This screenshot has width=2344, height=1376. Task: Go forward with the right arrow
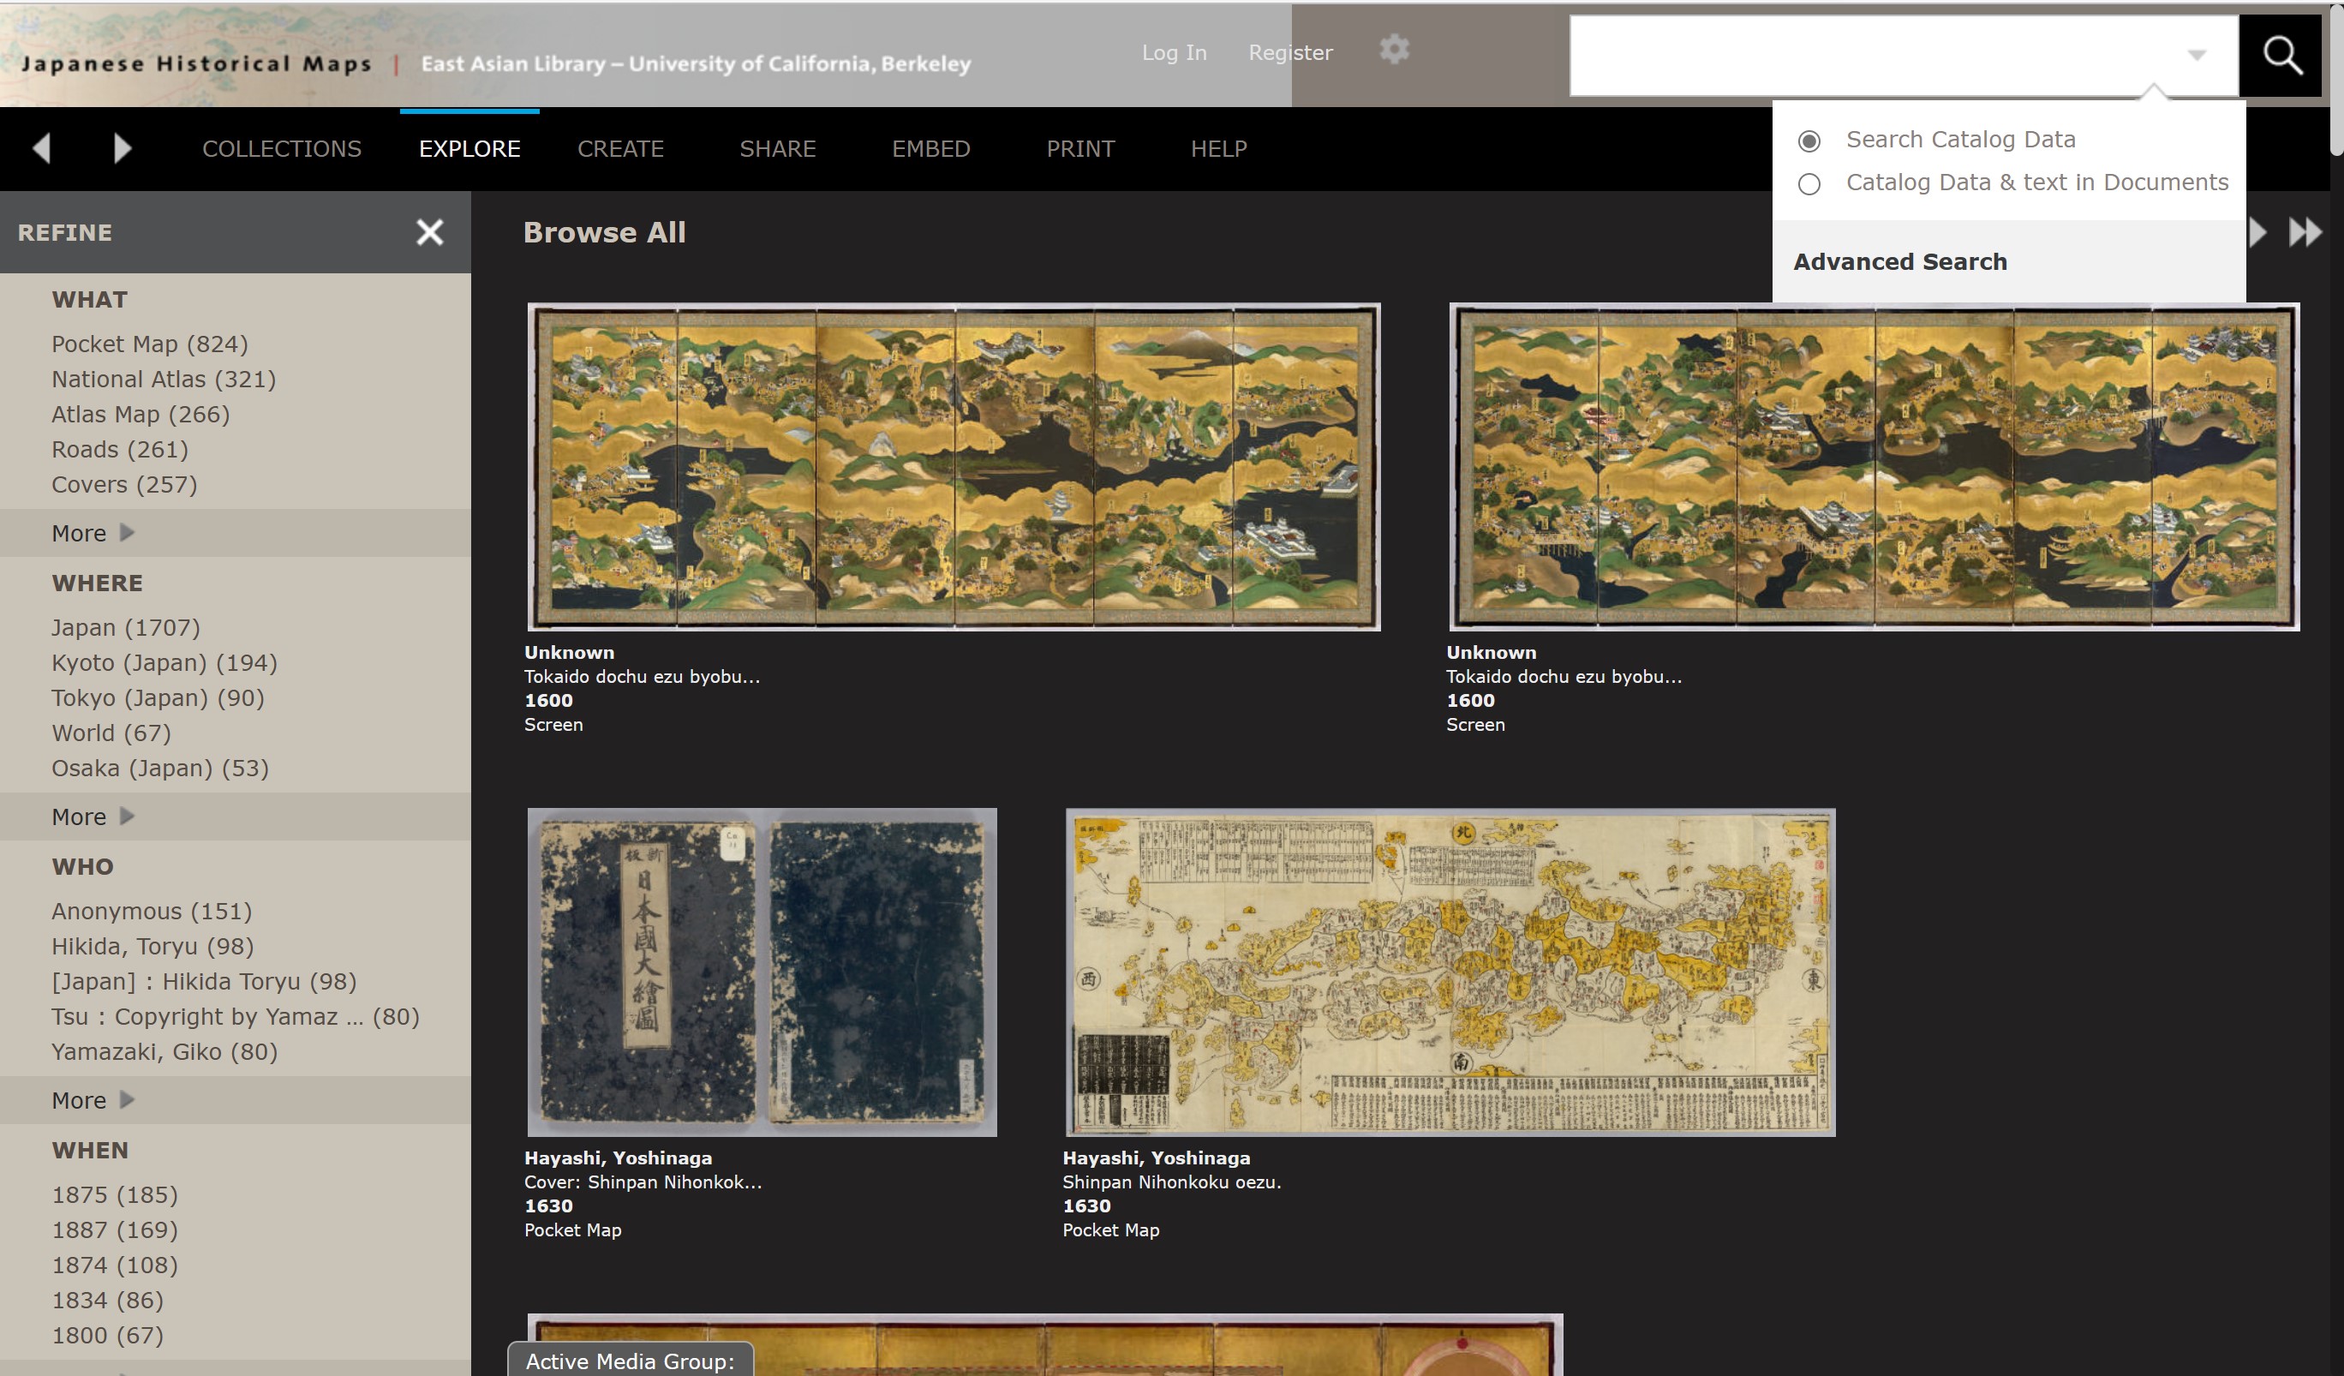click(x=122, y=149)
